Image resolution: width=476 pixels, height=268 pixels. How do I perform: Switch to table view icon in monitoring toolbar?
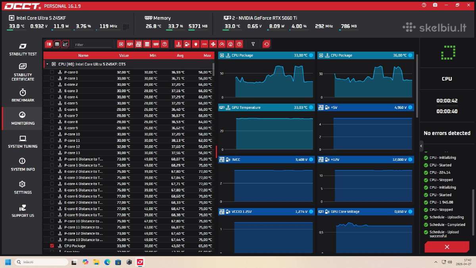pos(48,44)
